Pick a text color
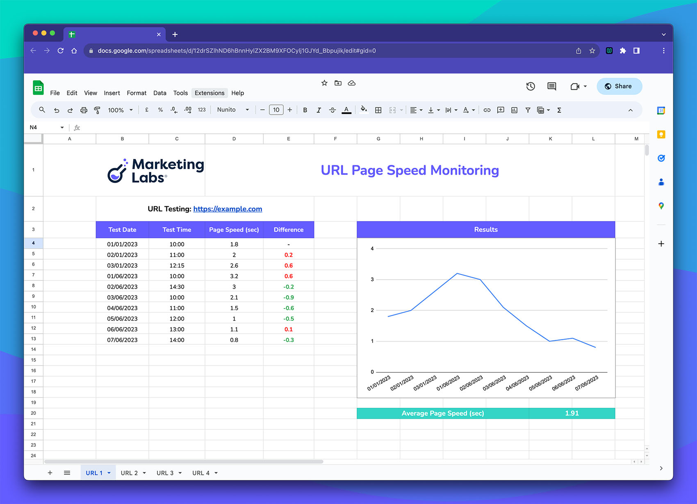697x504 pixels. [x=346, y=110]
